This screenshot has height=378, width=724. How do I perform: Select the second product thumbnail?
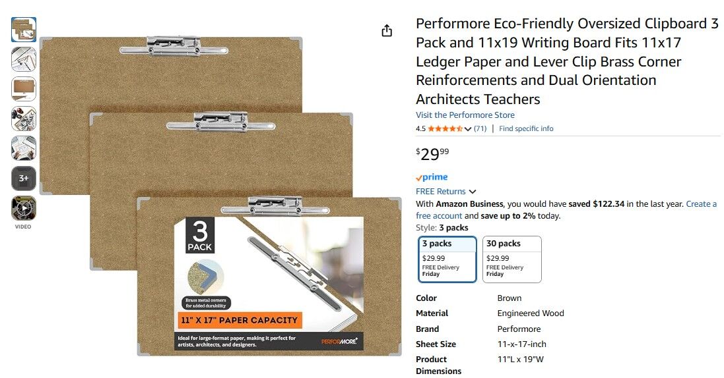click(x=24, y=59)
